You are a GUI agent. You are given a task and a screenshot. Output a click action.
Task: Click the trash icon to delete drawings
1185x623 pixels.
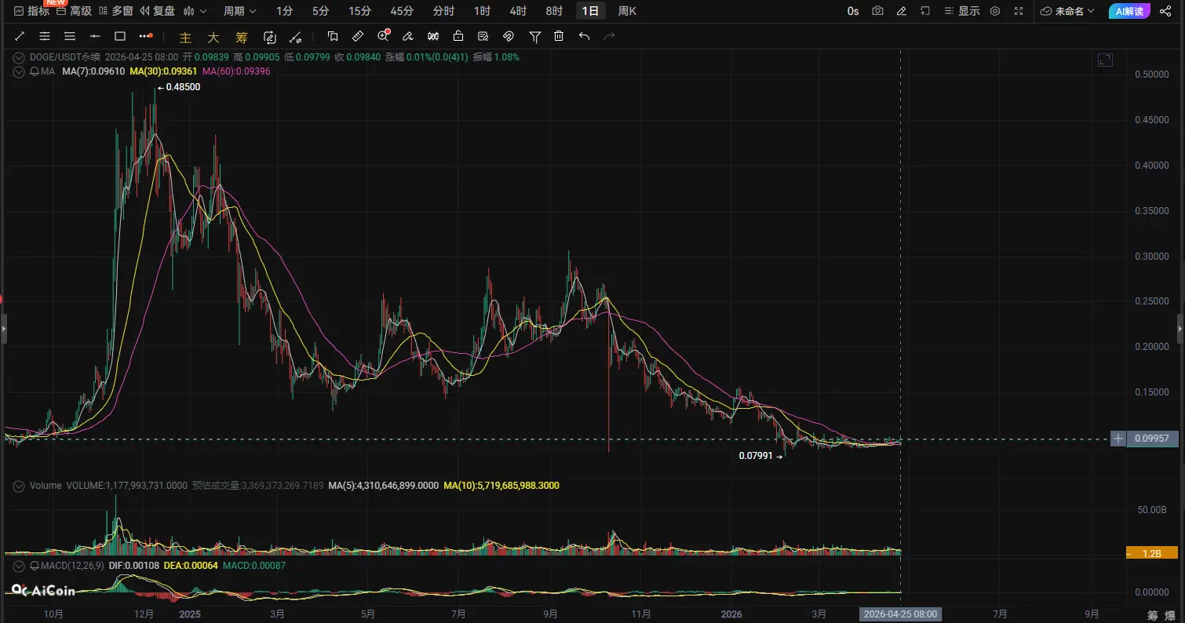[559, 36]
